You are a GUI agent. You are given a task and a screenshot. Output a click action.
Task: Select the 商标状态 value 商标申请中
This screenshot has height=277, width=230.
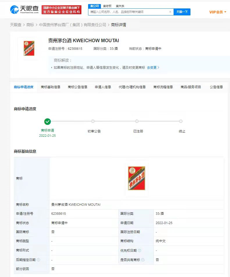60,223
